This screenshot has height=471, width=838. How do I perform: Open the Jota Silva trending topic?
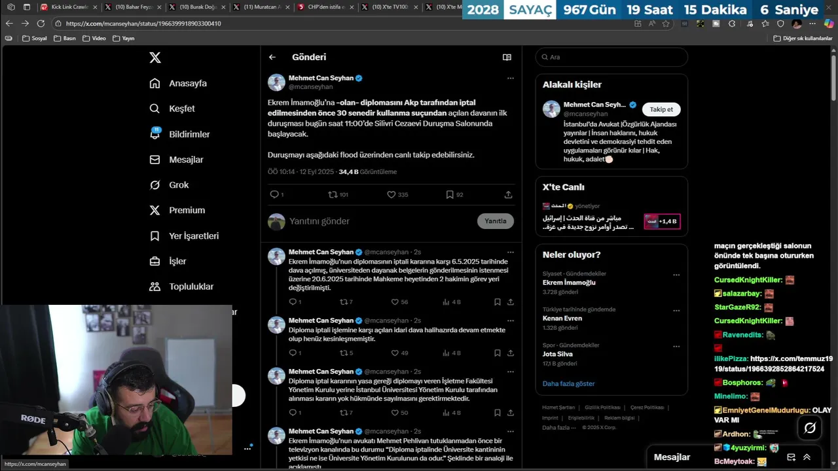[x=558, y=354]
